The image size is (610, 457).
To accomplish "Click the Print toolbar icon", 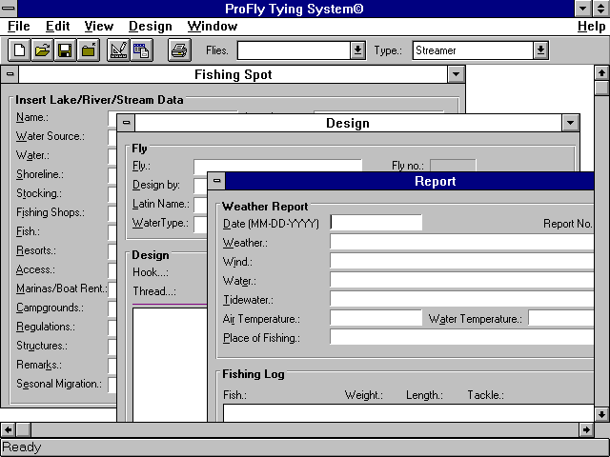I will (x=178, y=50).
